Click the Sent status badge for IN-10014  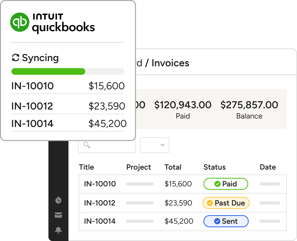[x=226, y=221]
